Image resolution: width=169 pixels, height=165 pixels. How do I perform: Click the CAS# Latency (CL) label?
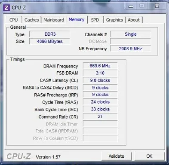click(59, 80)
